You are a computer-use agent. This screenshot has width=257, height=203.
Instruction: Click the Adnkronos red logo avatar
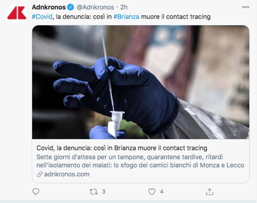tap(17, 13)
